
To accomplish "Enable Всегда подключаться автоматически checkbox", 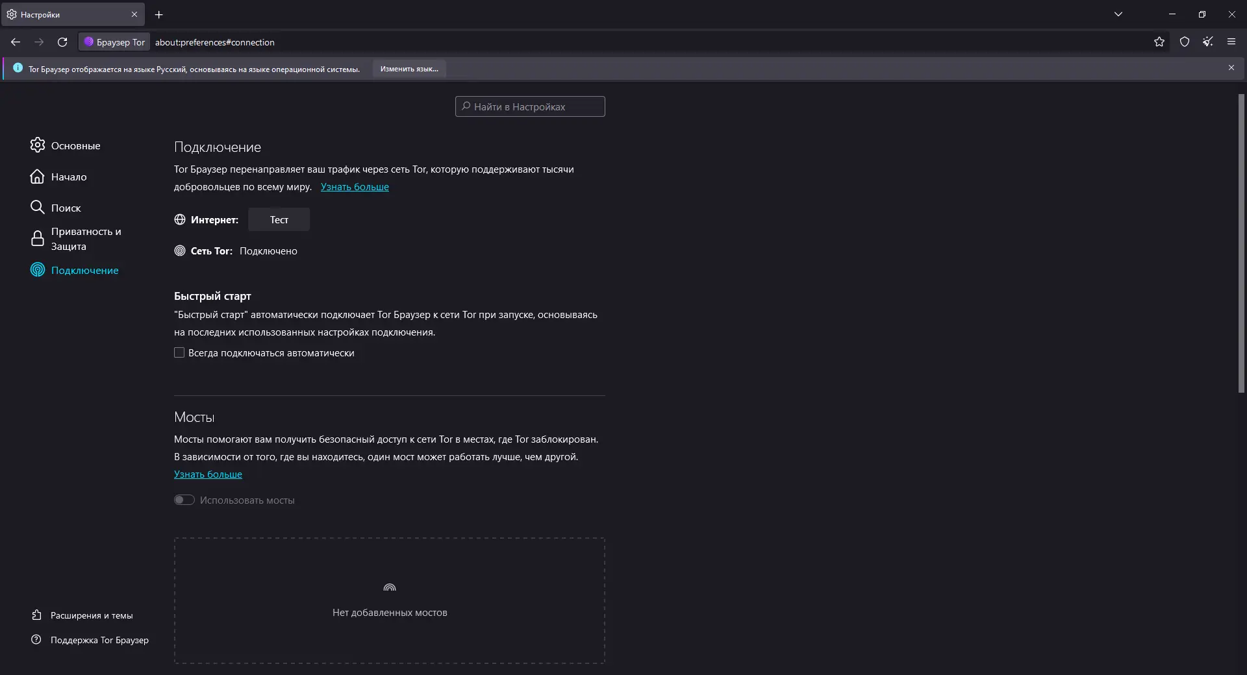I will pyautogui.click(x=179, y=353).
